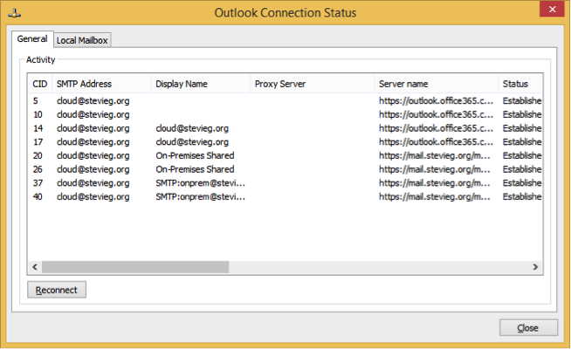Close the Outlook Connection Status window
This screenshot has width=571, height=349.
[x=552, y=9]
